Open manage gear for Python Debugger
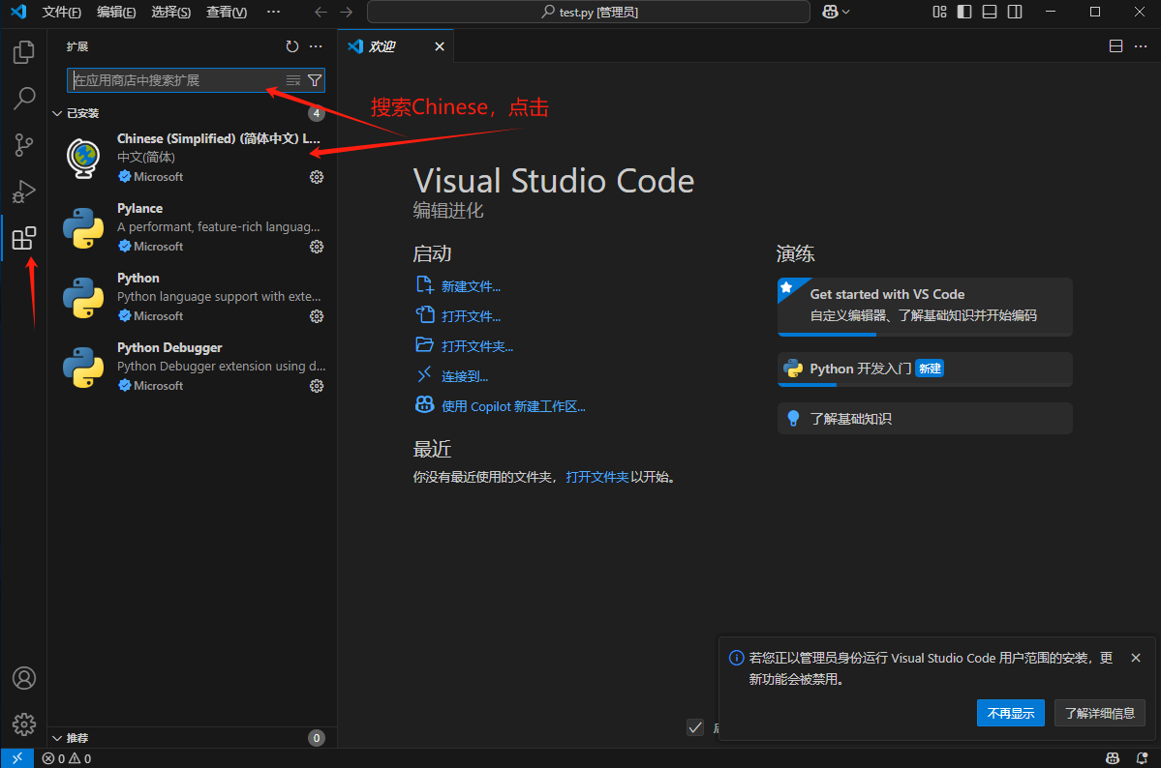 coord(317,386)
